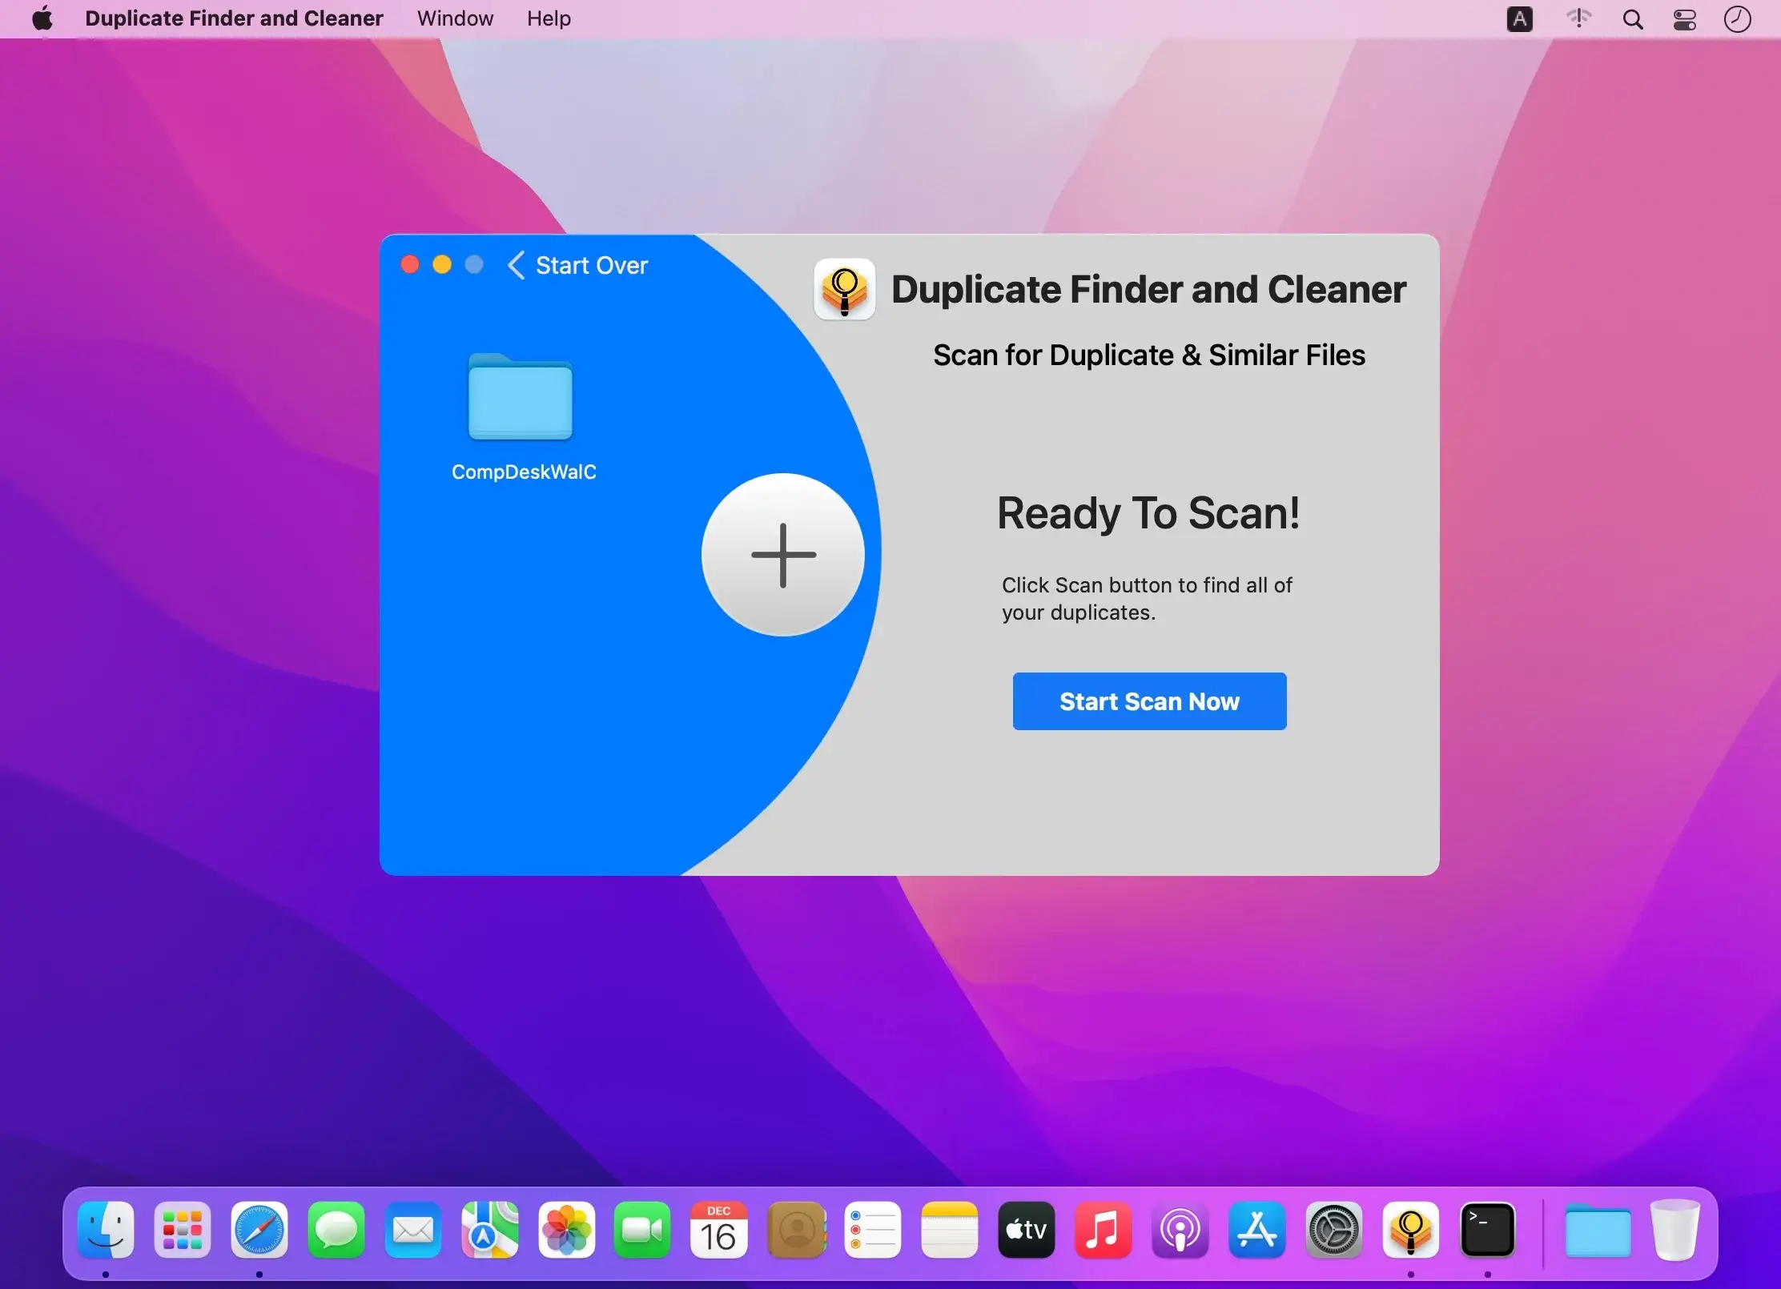Open System Preferences from the Dock

coord(1334,1230)
